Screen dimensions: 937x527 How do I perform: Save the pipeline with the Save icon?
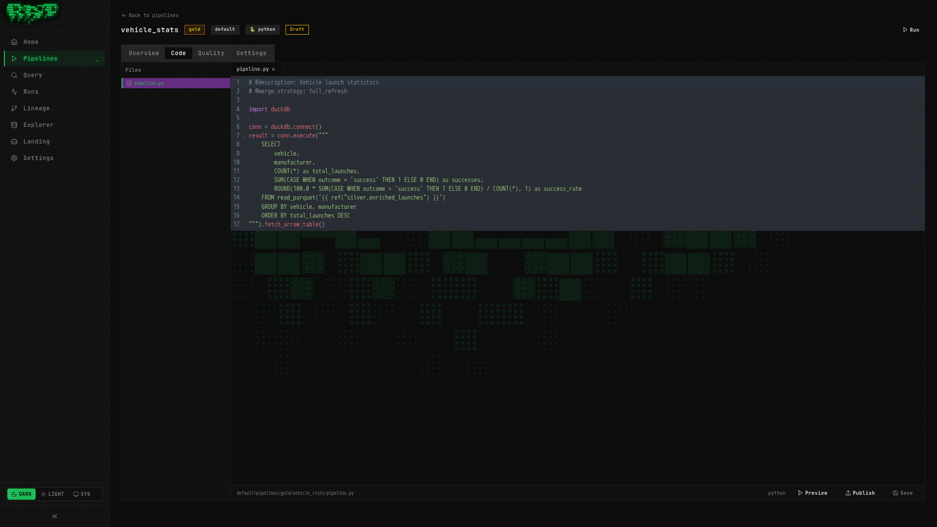click(903, 493)
